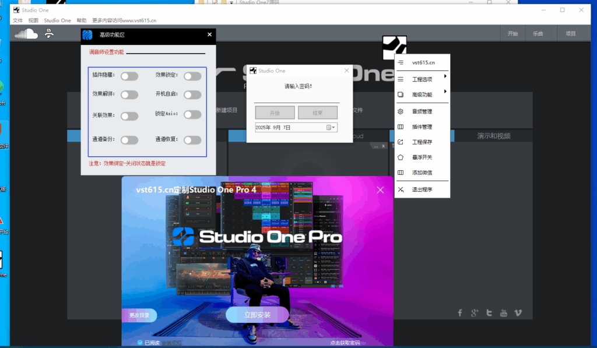
Task: Select the 音频管理 gear icon in the menu
Action: pyautogui.click(x=402, y=111)
